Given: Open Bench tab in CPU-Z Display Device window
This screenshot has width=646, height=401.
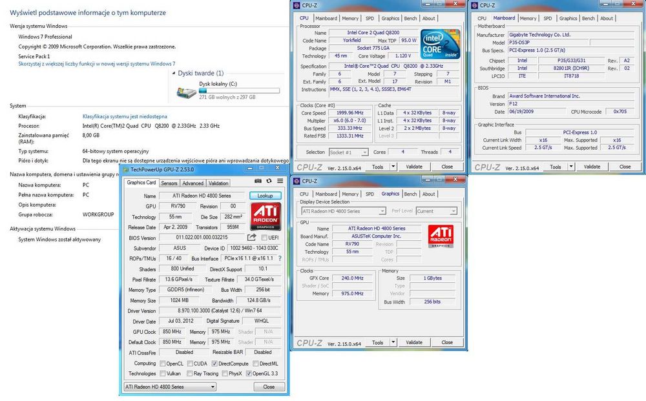Looking at the screenshot, I should (410, 194).
